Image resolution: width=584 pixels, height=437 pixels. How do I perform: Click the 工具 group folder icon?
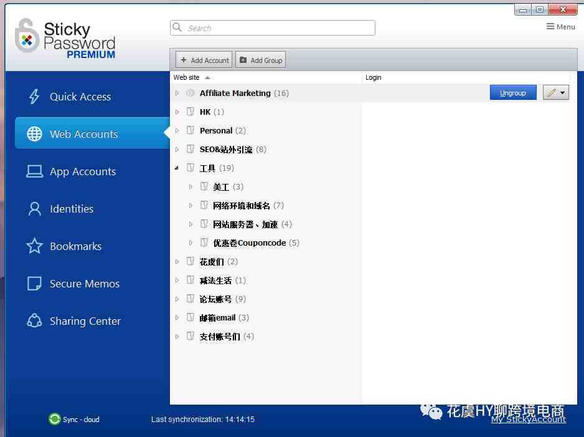coord(191,168)
